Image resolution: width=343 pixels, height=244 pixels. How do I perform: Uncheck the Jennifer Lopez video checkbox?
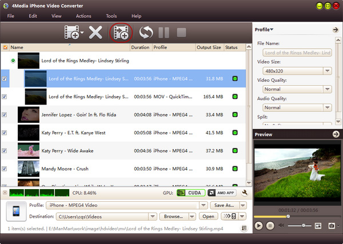click(x=5, y=115)
